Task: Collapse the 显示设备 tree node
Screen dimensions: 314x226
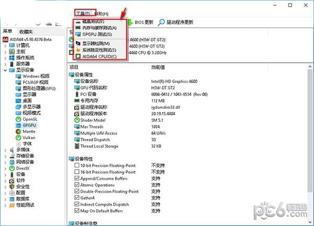Action: tap(5, 70)
